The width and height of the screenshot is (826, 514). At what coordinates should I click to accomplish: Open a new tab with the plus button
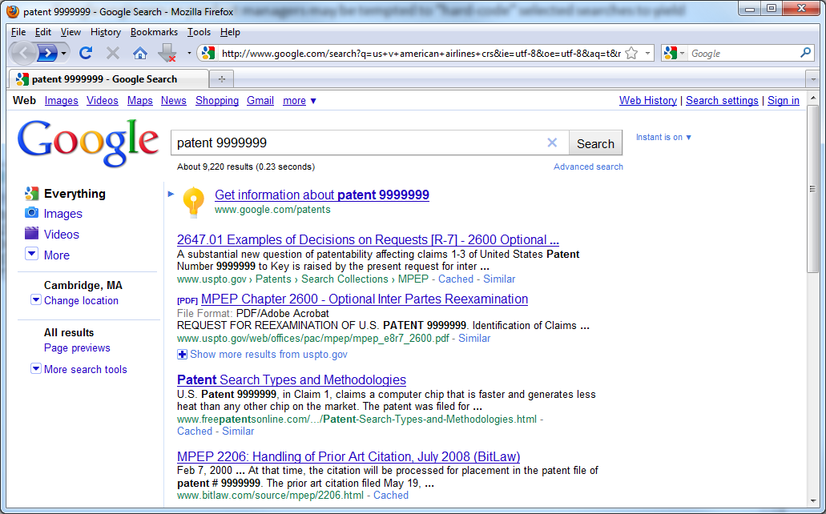(x=222, y=79)
